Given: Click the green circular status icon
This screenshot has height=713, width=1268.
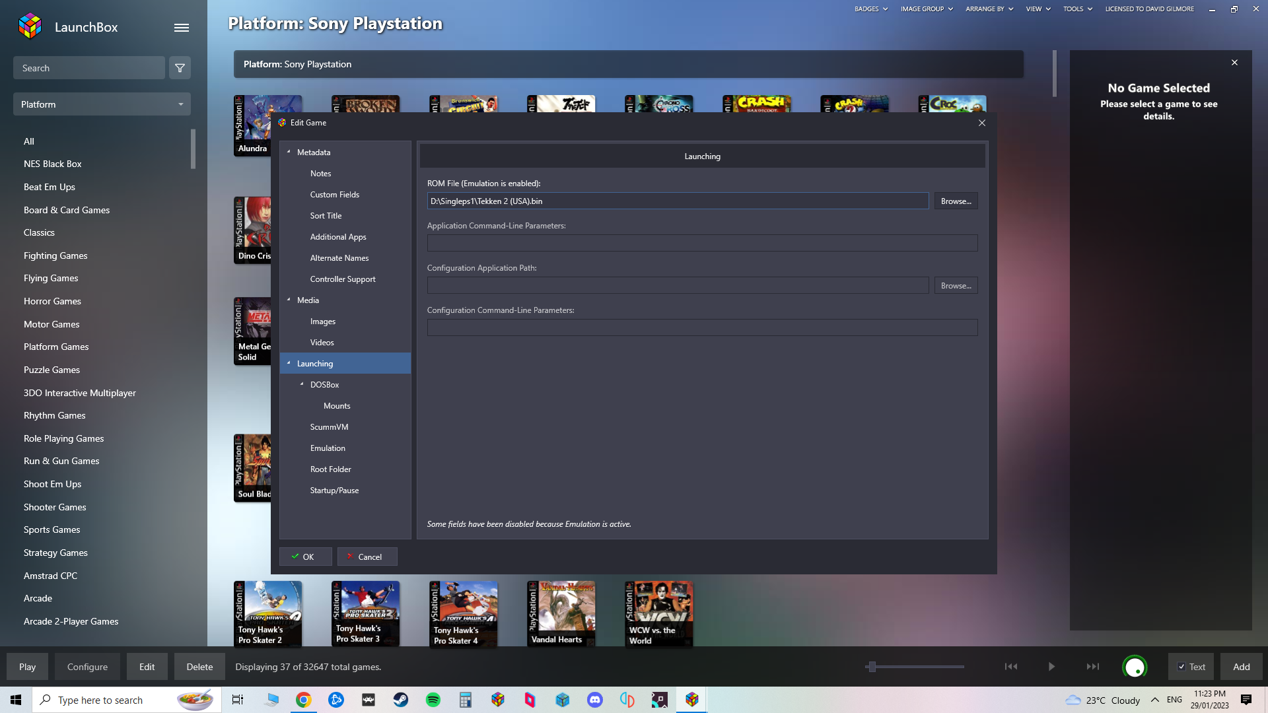Looking at the screenshot, I should [x=1135, y=667].
